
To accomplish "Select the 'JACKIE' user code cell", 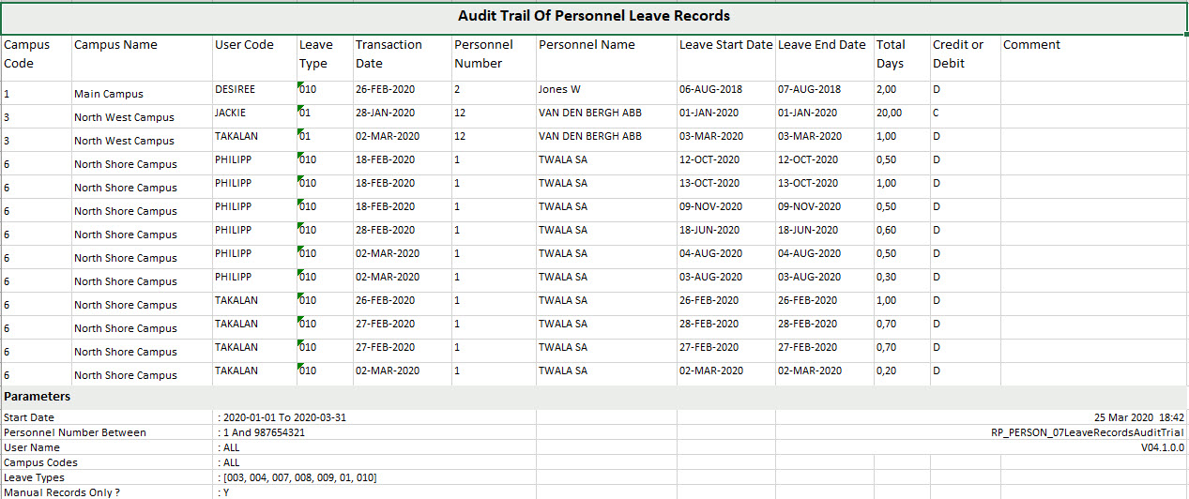I will tap(231, 113).
